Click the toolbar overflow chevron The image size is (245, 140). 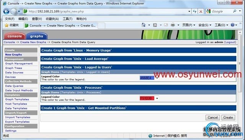[240, 23]
